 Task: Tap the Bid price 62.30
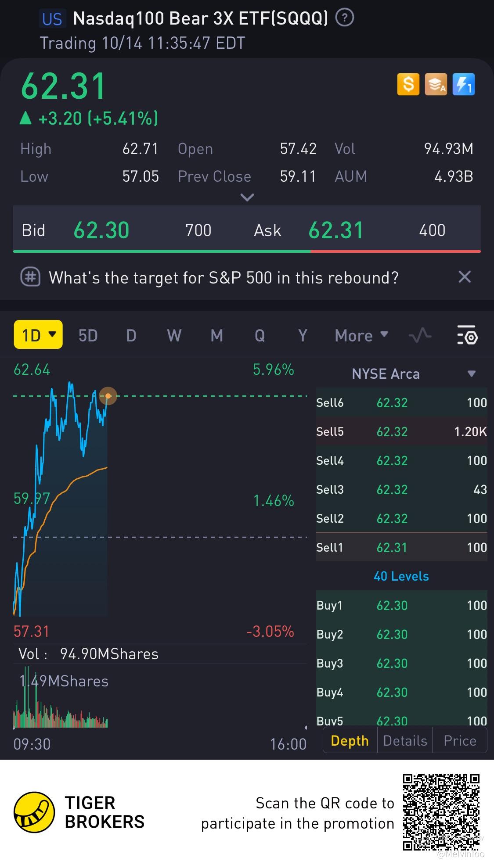[101, 230]
